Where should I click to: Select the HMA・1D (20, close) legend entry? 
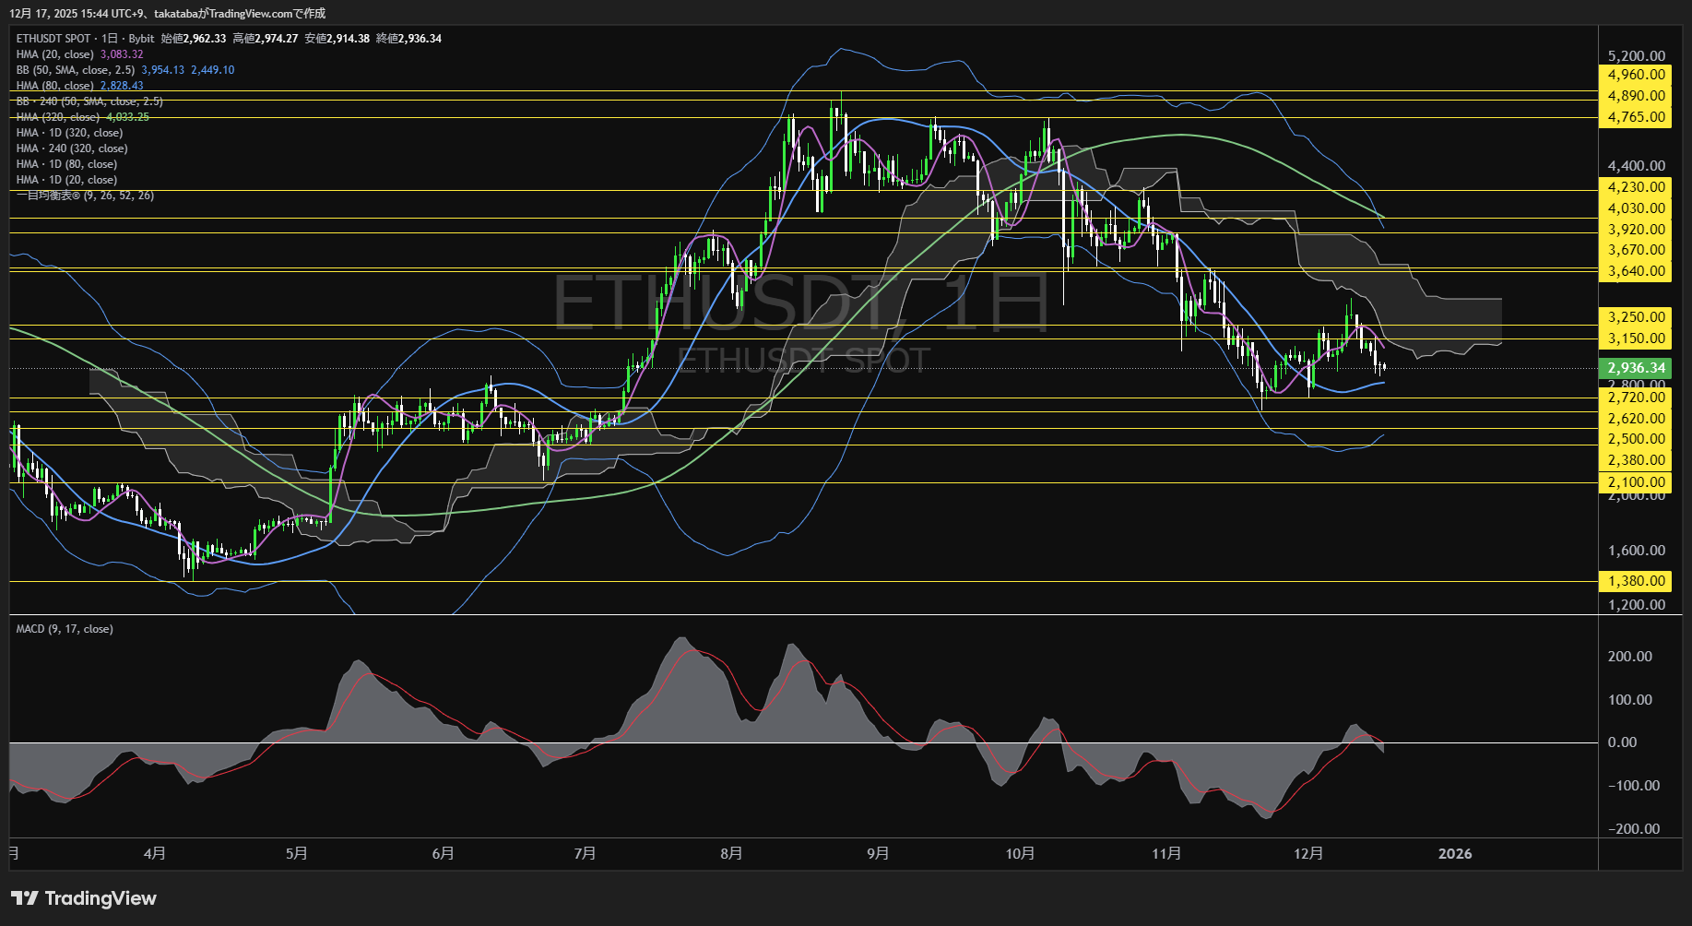pos(67,179)
